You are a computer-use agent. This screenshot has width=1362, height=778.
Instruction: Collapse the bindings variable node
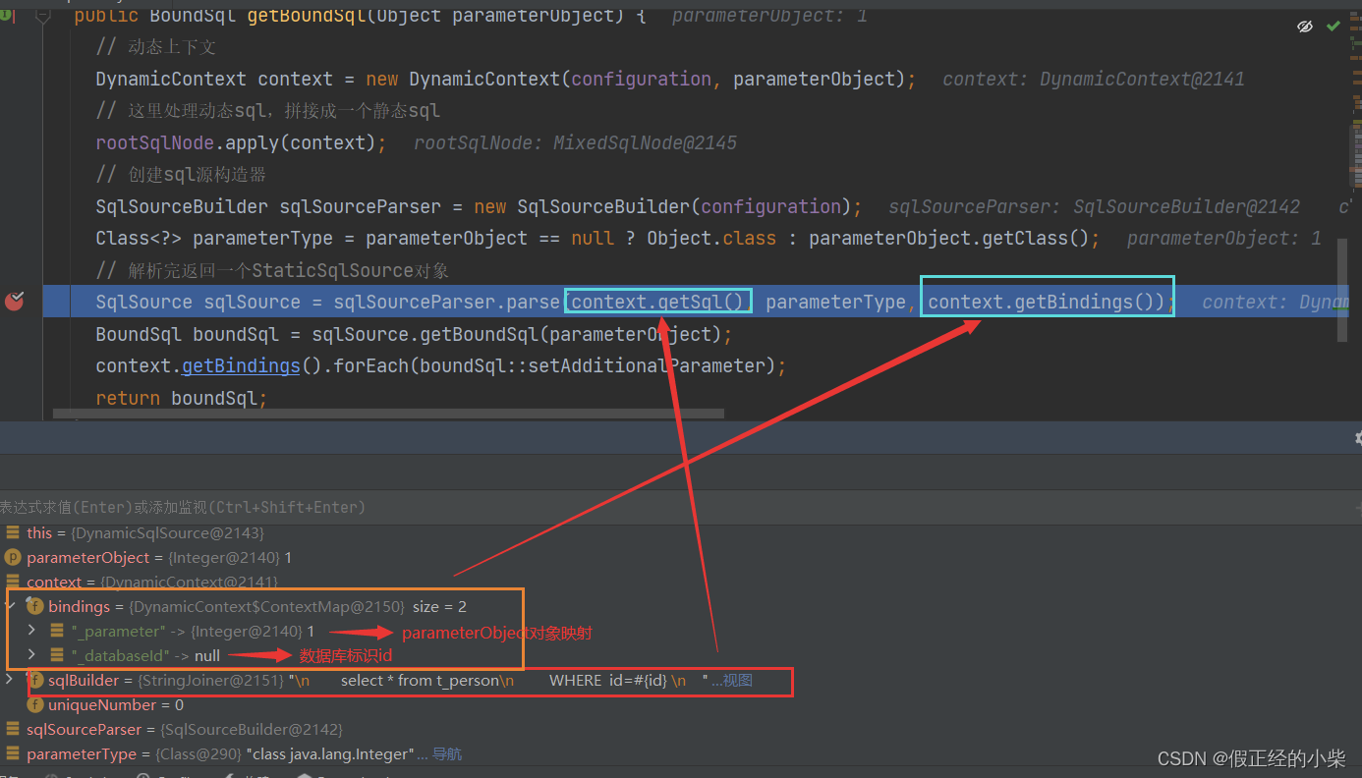click(11, 606)
